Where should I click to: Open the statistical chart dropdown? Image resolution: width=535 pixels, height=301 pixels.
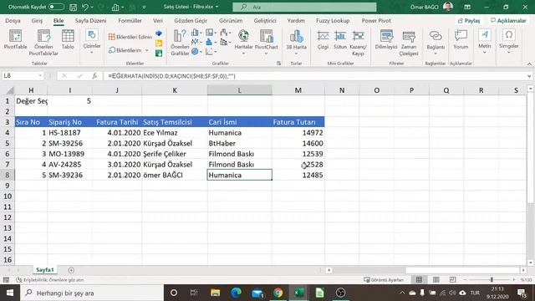[x=211, y=42]
